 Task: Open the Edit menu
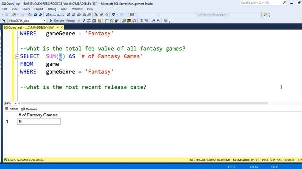pyautogui.click(x=5, y=9)
